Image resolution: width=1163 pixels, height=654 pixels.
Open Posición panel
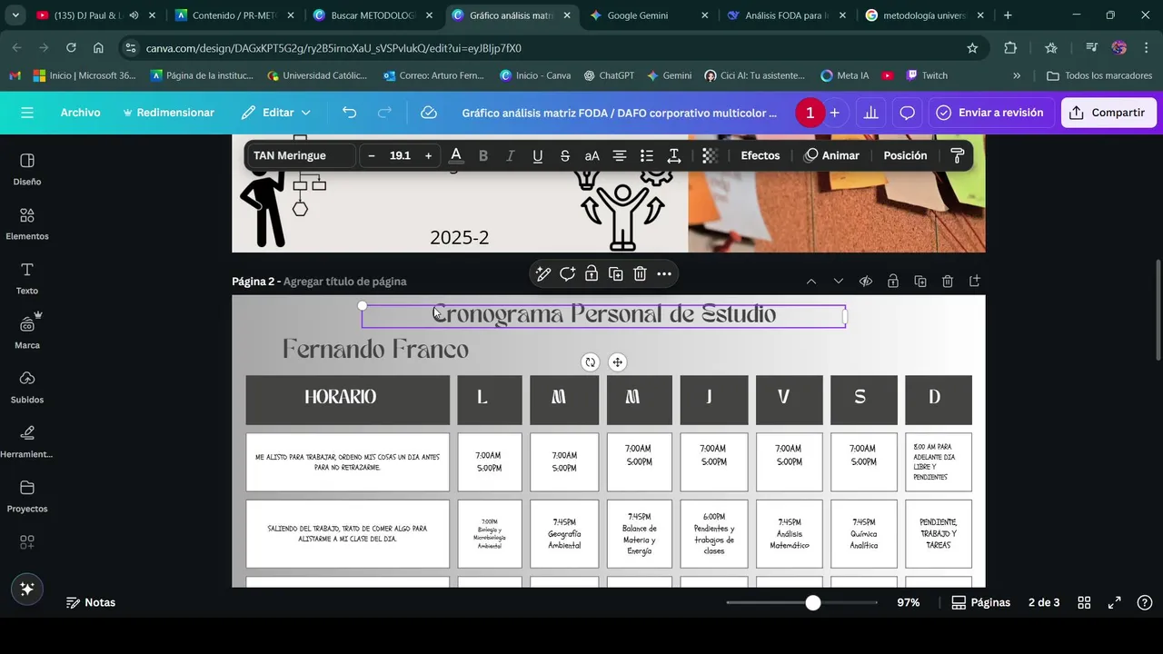coord(905,155)
